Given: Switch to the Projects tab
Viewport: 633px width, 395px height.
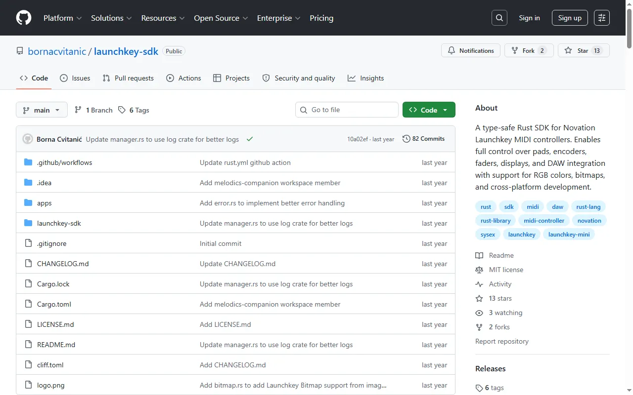Looking at the screenshot, I should [x=231, y=78].
